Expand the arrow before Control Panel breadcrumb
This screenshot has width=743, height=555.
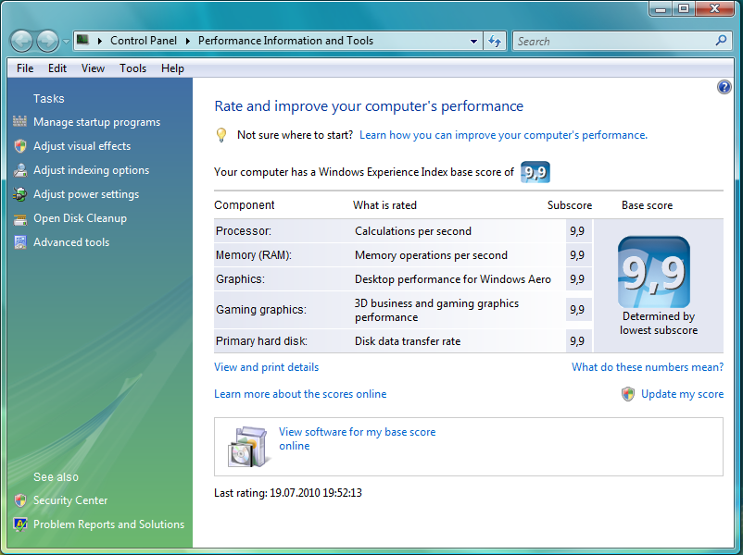99,42
